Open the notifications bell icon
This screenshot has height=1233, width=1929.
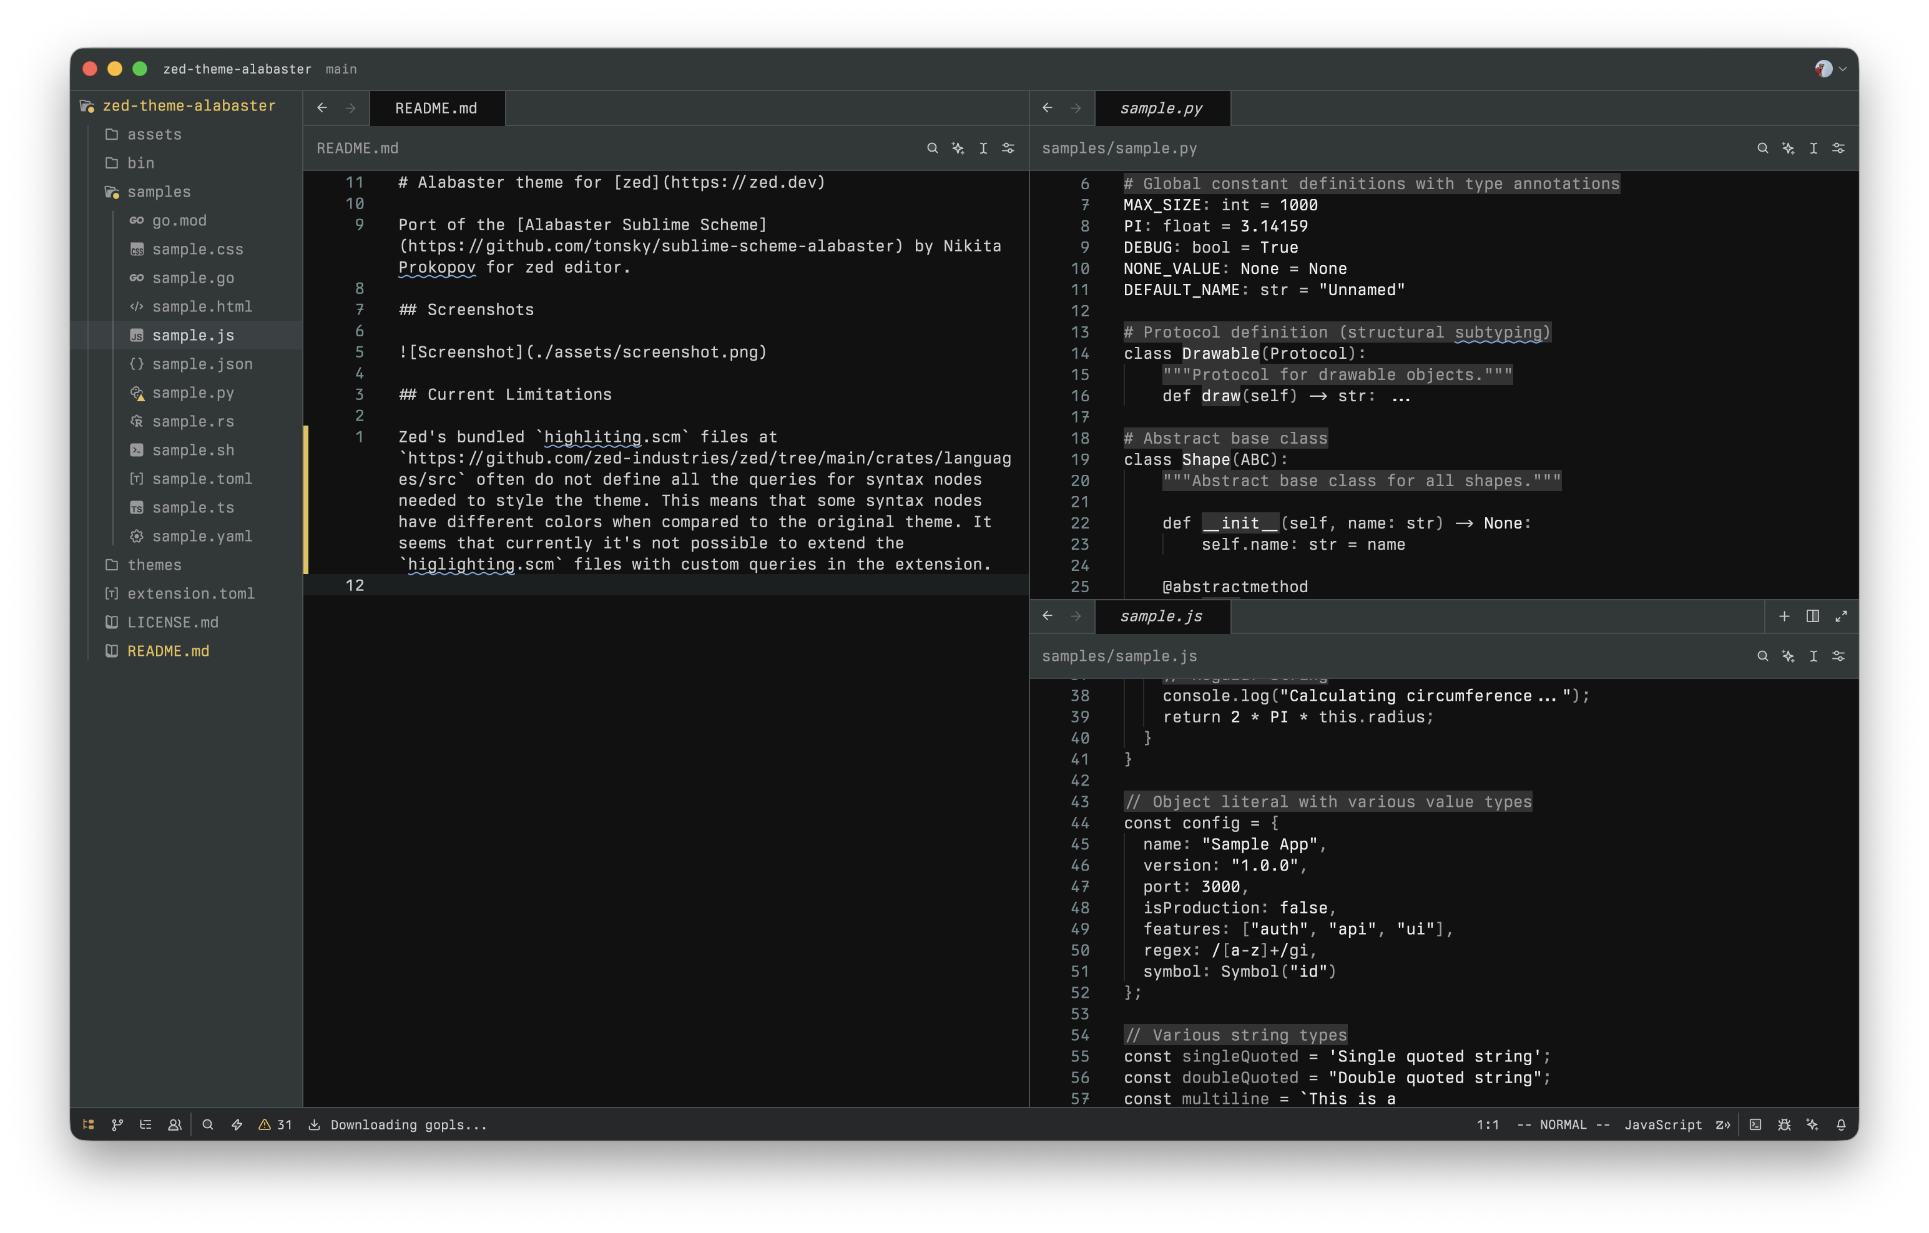(1841, 1124)
